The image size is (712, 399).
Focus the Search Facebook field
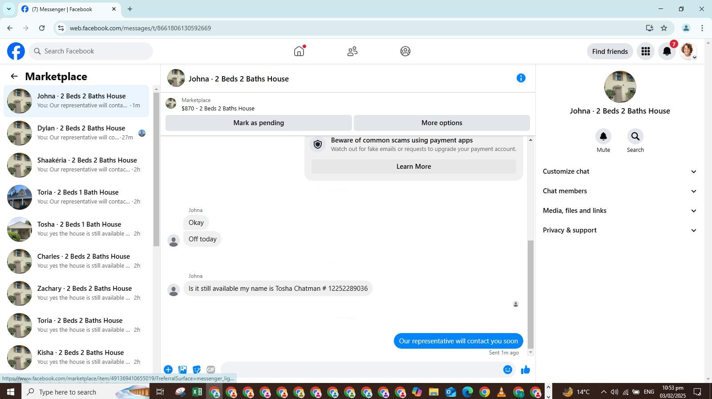[91, 51]
